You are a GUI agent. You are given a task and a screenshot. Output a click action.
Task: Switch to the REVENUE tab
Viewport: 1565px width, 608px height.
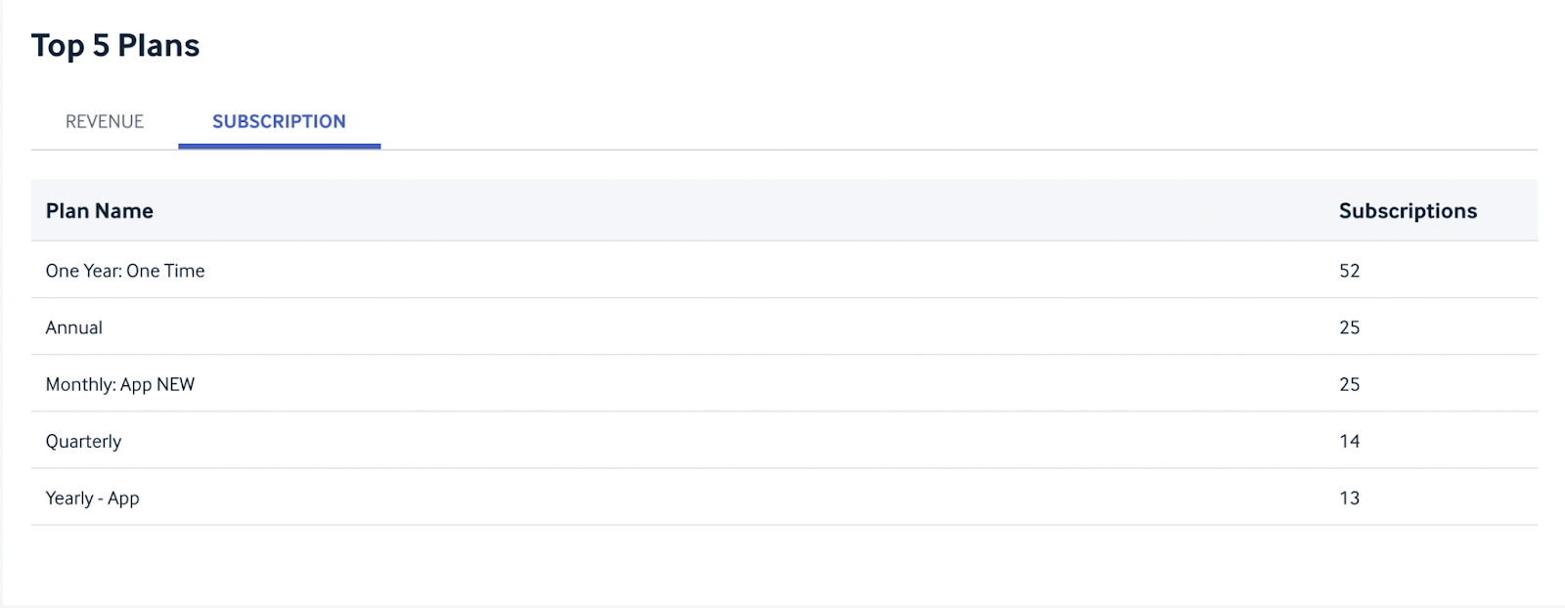(x=105, y=121)
